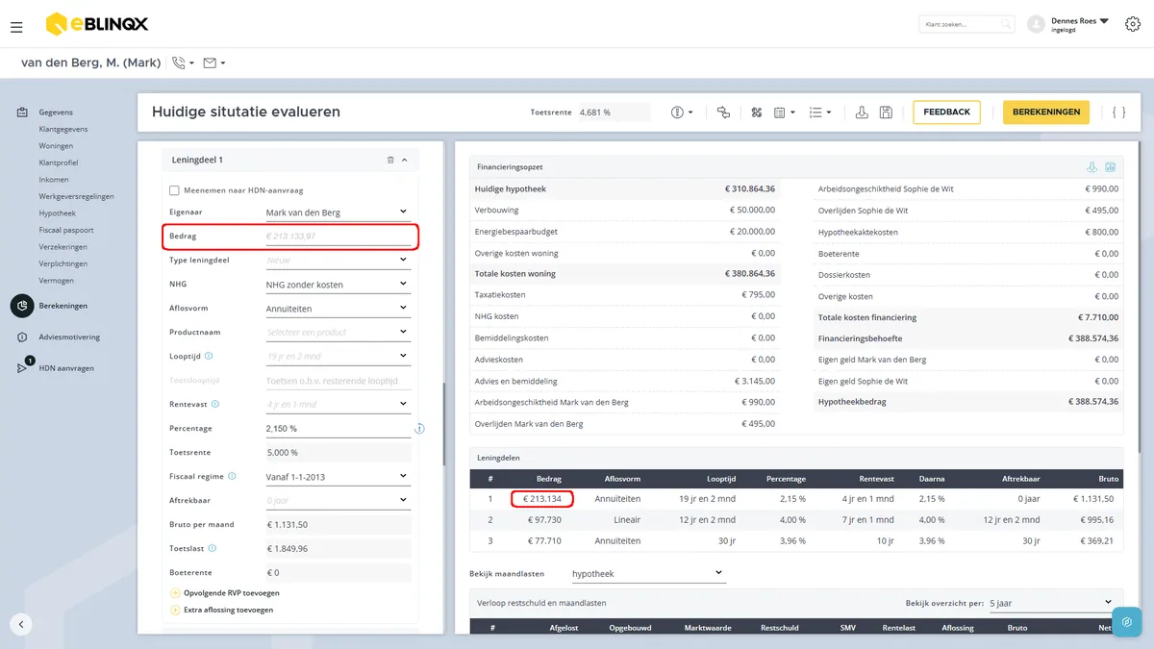The image size is (1154, 649).
Task: Open the NHG dropdown
Action: 338,285
